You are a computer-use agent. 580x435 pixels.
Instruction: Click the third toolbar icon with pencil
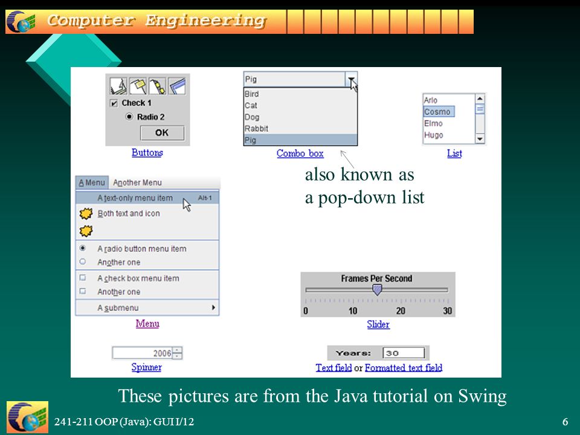coord(157,86)
